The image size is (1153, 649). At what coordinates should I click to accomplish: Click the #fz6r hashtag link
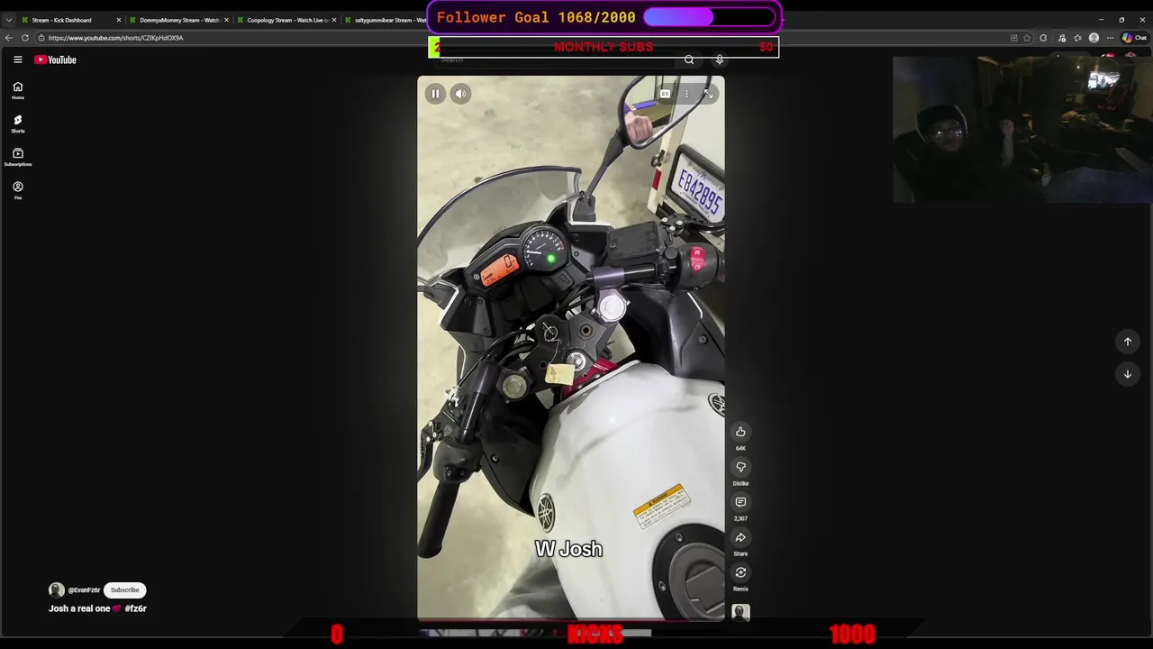click(135, 608)
